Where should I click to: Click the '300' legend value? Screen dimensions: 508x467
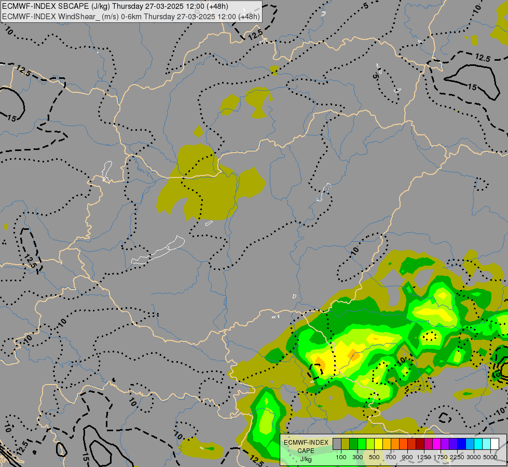(358, 457)
